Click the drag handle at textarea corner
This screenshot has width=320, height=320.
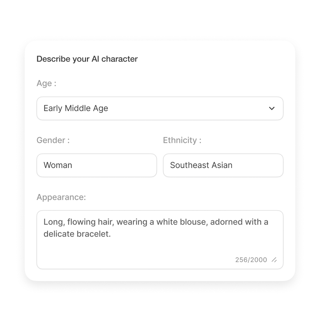(x=274, y=260)
